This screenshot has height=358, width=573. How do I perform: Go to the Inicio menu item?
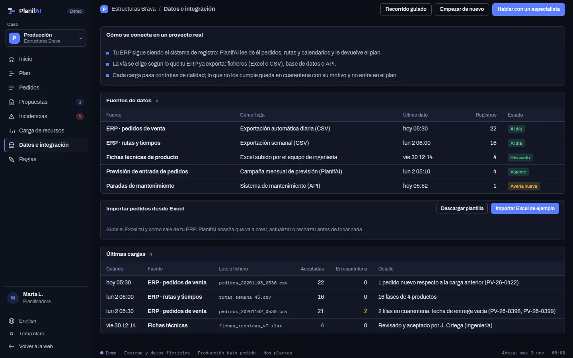[46, 59]
